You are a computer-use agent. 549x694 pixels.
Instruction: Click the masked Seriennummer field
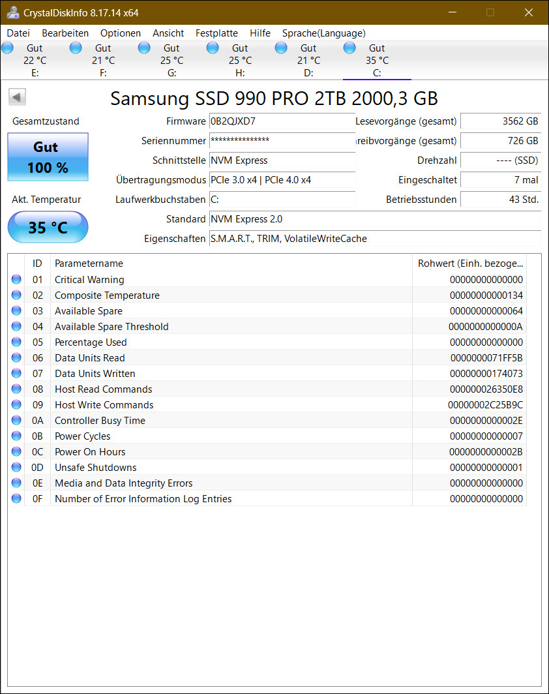coord(282,141)
